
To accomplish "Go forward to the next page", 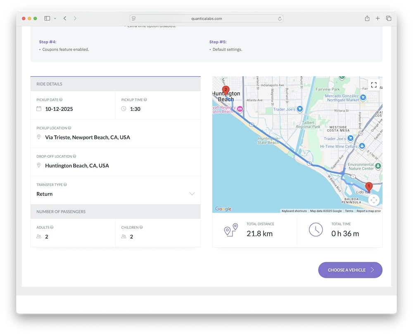I will click(x=75, y=19).
